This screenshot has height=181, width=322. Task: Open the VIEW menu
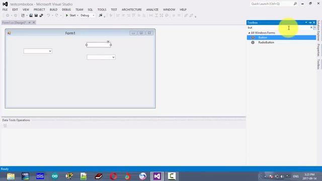(x=26, y=10)
